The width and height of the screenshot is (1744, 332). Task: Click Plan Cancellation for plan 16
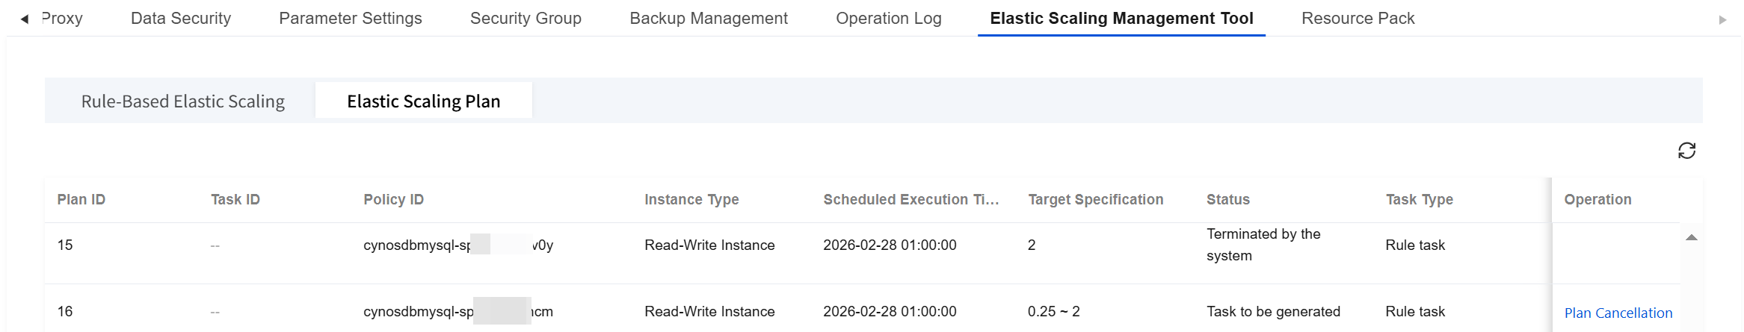click(1618, 313)
